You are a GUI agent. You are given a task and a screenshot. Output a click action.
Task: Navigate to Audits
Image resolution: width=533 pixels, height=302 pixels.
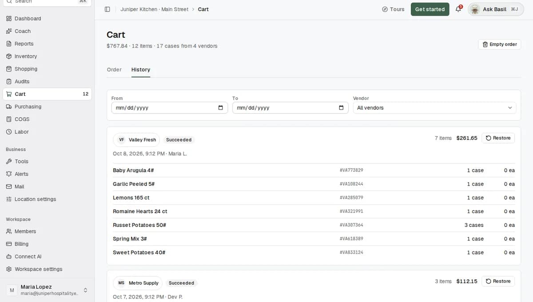47,81
